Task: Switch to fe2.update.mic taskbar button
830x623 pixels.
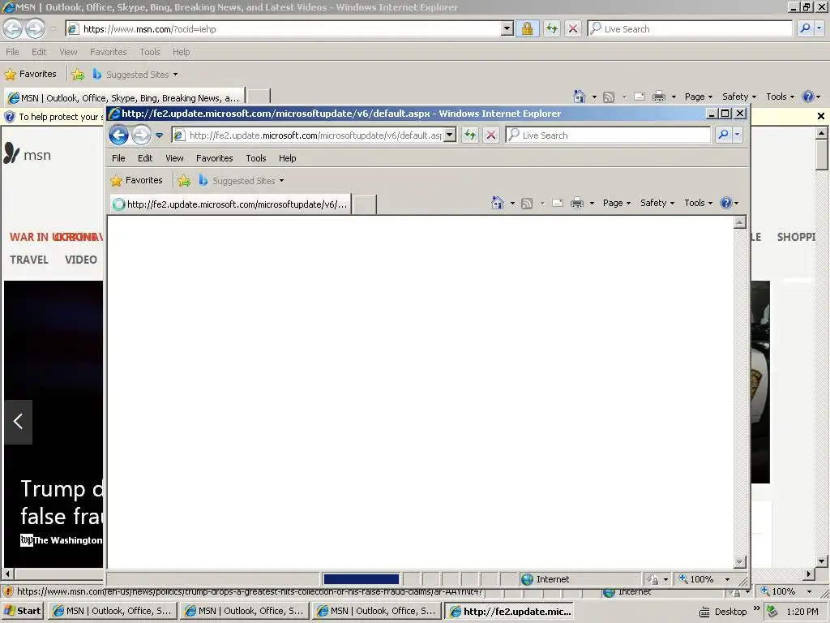Action: (510, 611)
